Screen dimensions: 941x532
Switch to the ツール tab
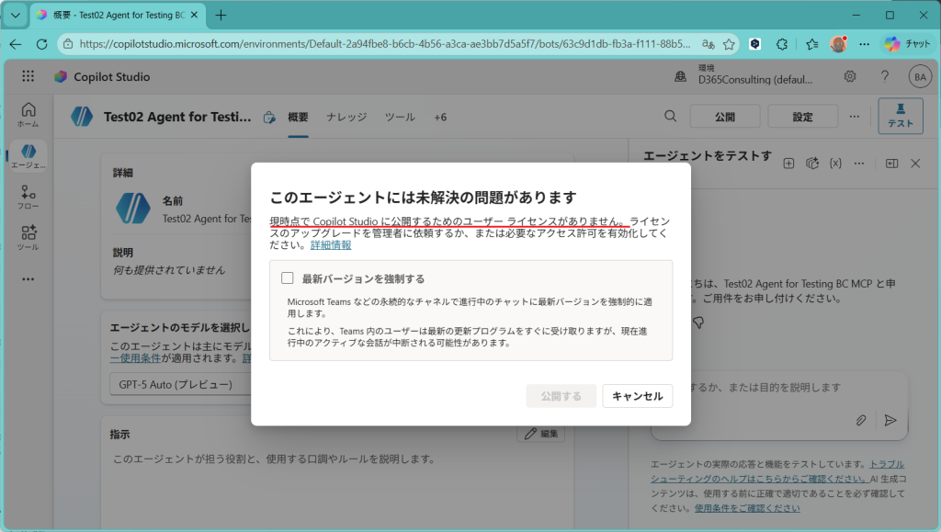(x=400, y=118)
